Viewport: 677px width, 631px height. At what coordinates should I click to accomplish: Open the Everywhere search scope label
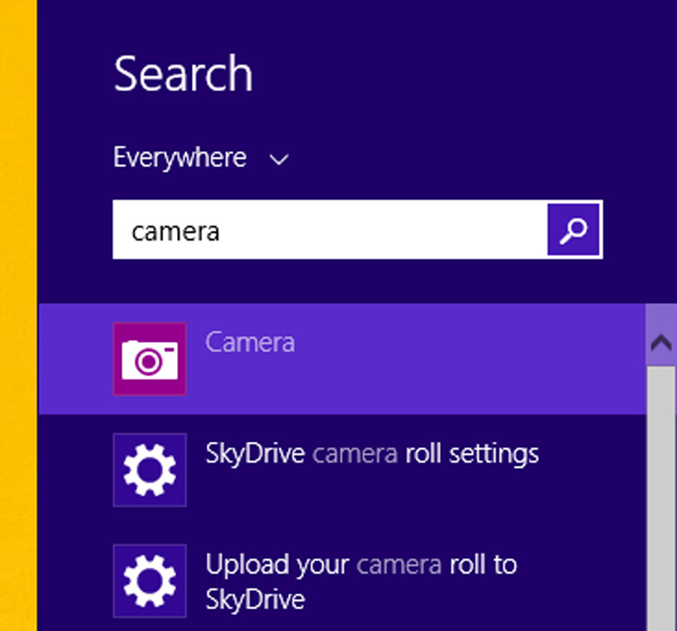pos(180,158)
